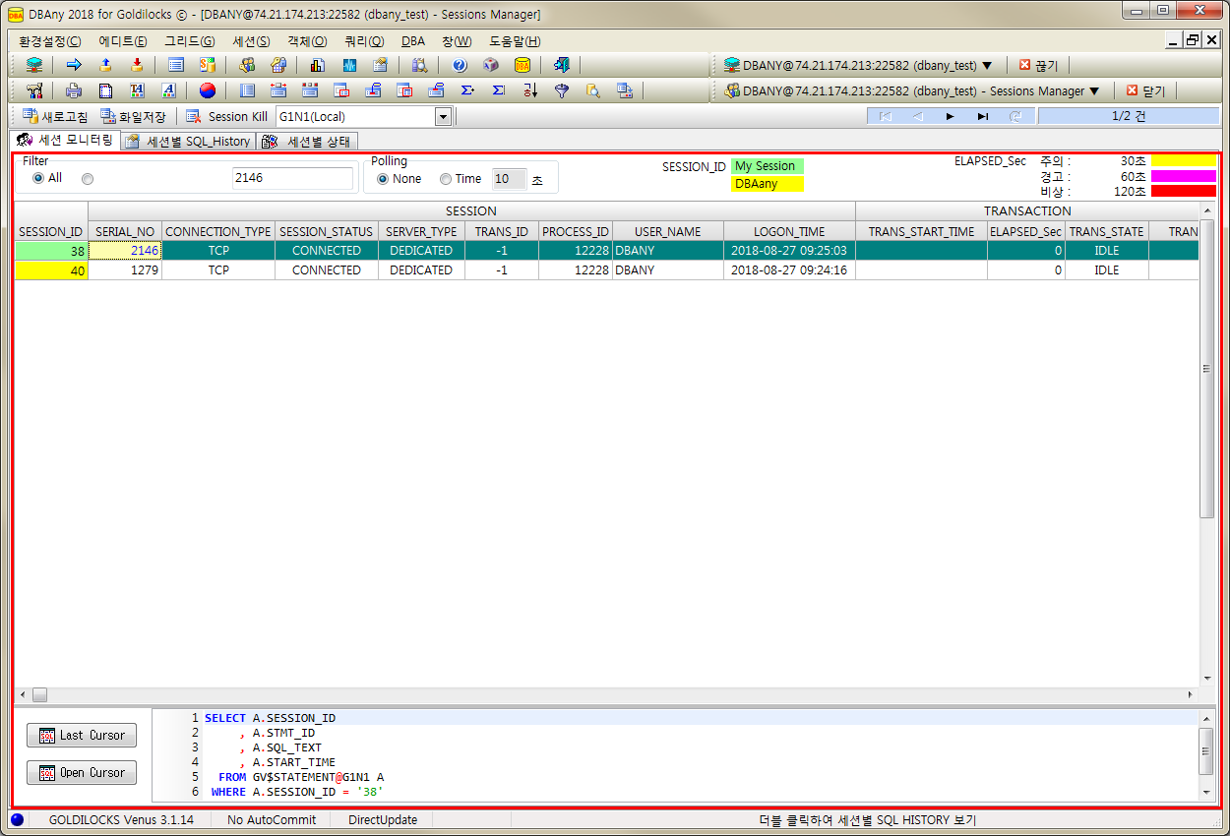Click the 새로고침 refresh button
Viewport: 1230px width, 836px height.
56,116
